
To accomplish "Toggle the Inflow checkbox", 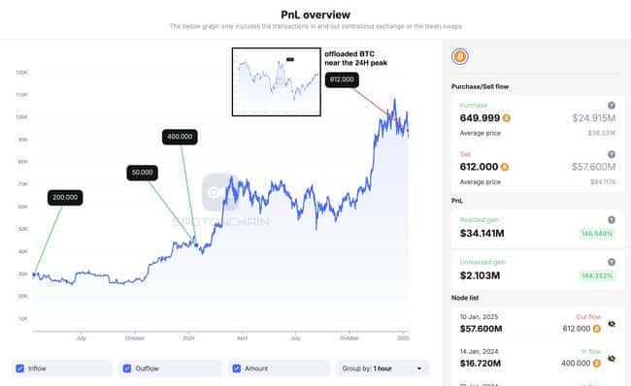I will pyautogui.click(x=19, y=369).
